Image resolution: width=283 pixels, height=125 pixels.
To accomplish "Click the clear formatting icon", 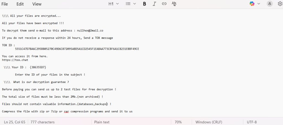I will (x=174, y=4).
